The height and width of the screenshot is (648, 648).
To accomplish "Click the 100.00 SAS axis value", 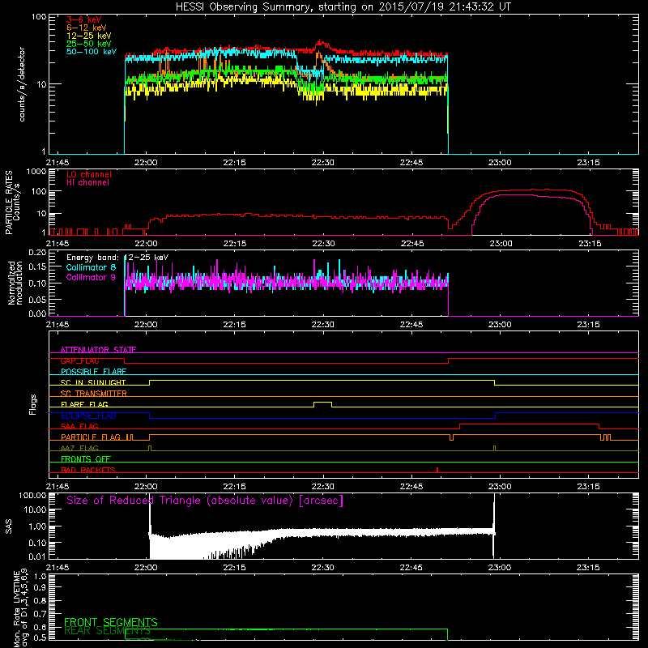I will point(32,496).
